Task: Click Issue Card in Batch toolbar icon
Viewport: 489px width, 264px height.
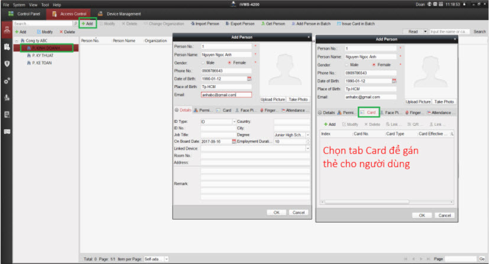Action: point(356,24)
